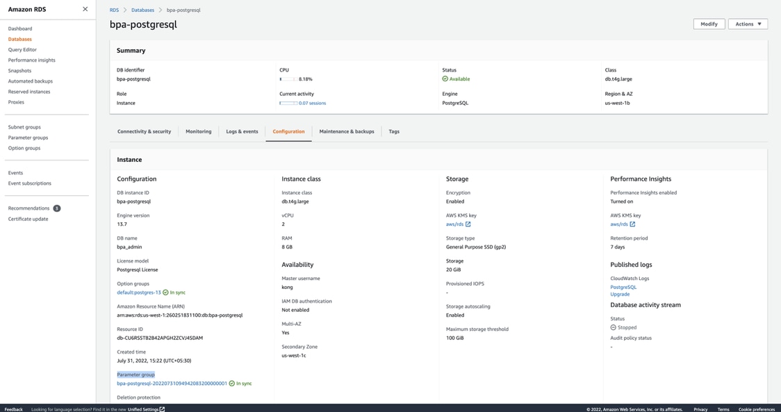Click external link icon beside Storage KMS key

[468, 224]
